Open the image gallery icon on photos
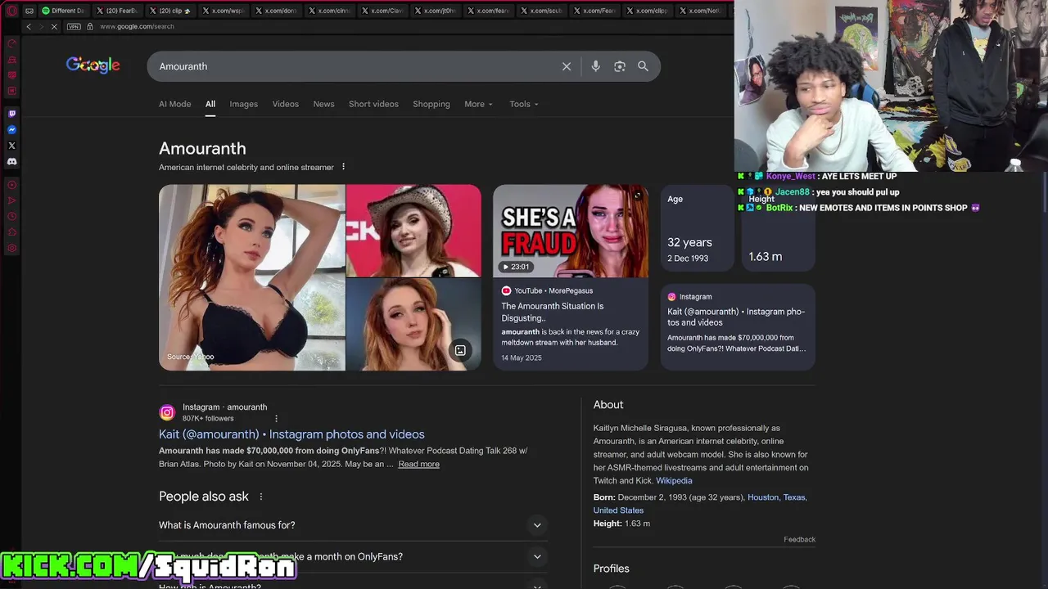 pyautogui.click(x=460, y=350)
